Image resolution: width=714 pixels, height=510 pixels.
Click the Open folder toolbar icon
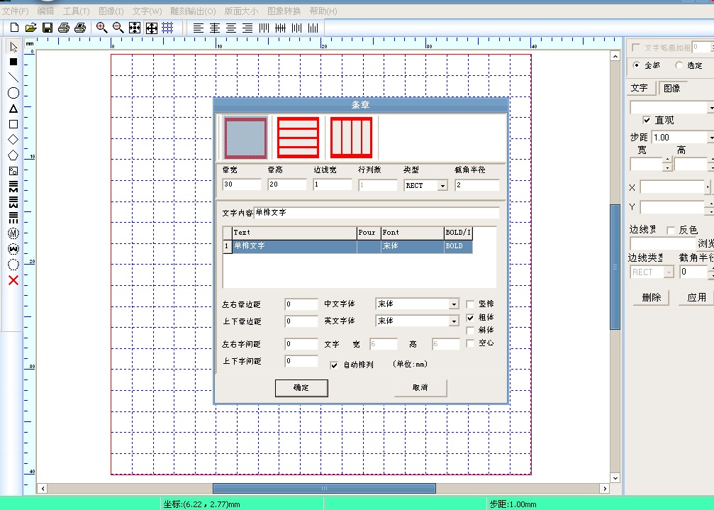[30, 28]
